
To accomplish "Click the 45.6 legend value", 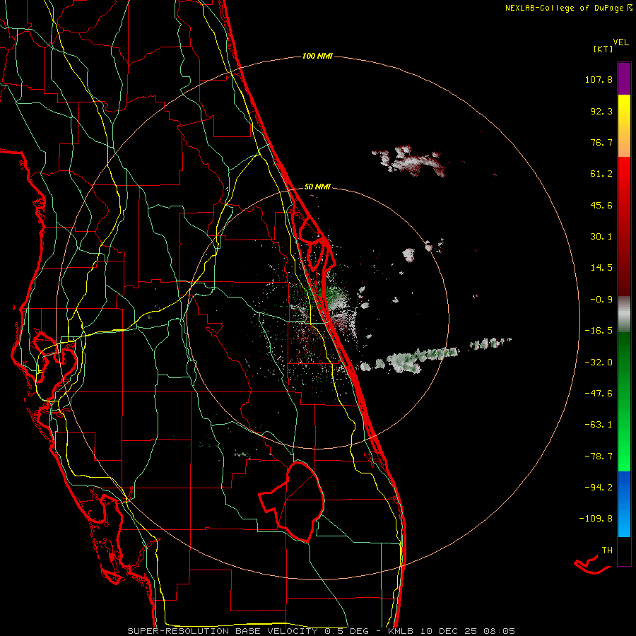I will tap(601, 205).
